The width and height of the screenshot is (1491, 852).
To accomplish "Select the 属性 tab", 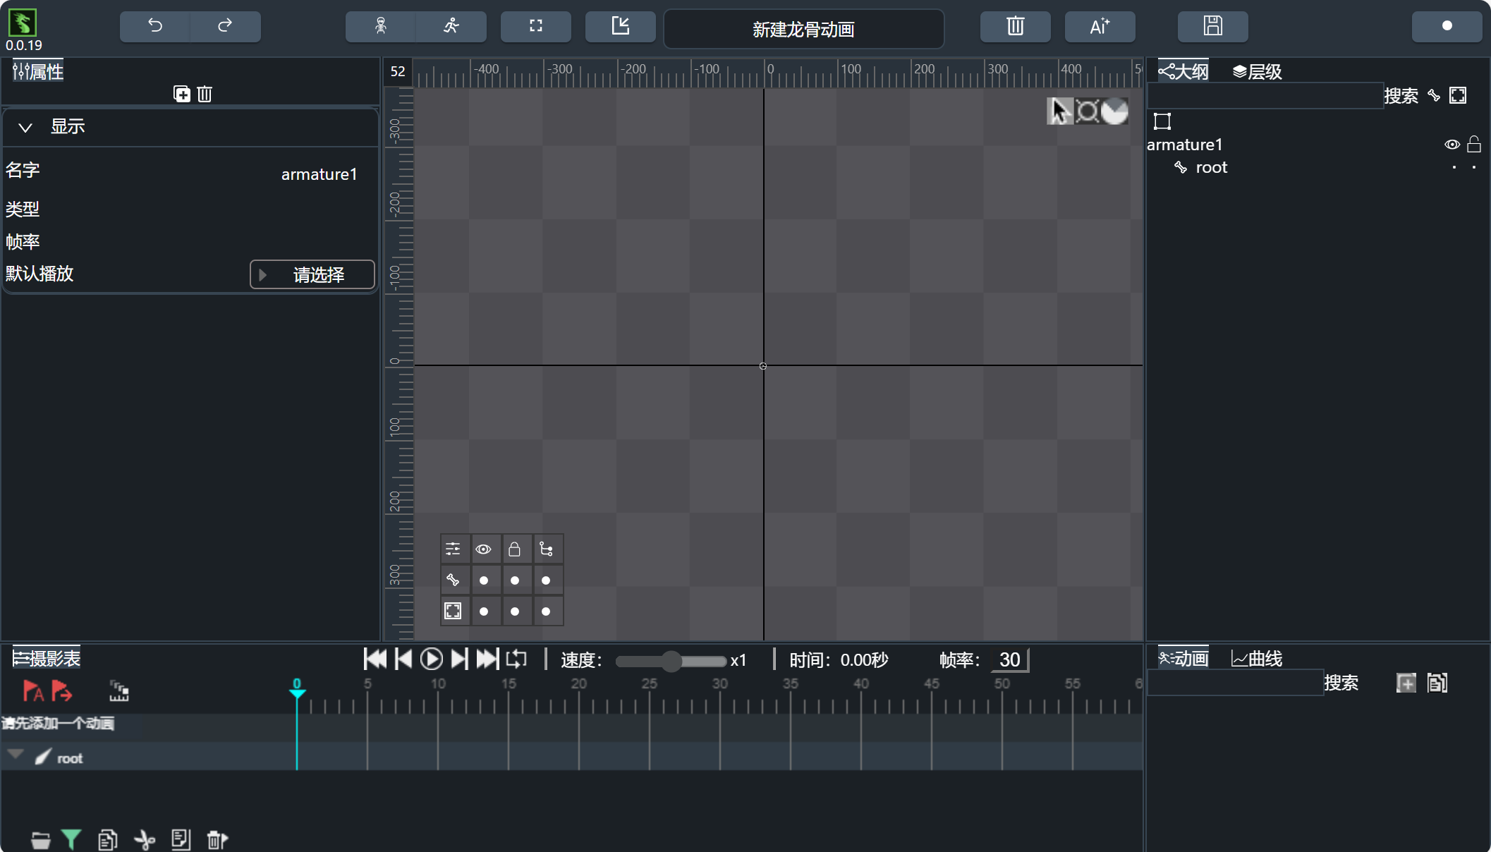I will (38, 71).
